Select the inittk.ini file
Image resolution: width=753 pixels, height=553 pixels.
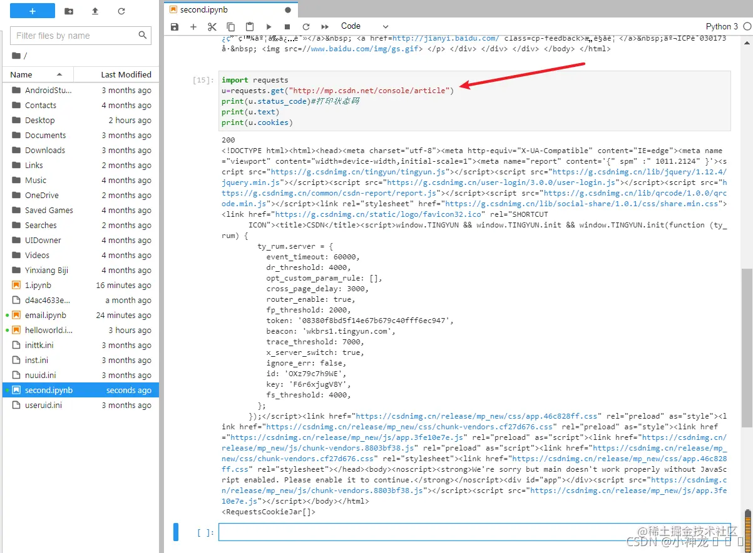[x=81, y=345]
